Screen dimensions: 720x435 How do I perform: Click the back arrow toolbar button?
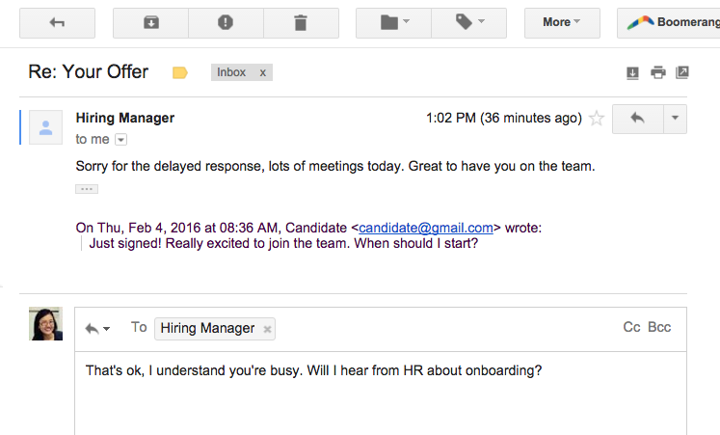57,22
